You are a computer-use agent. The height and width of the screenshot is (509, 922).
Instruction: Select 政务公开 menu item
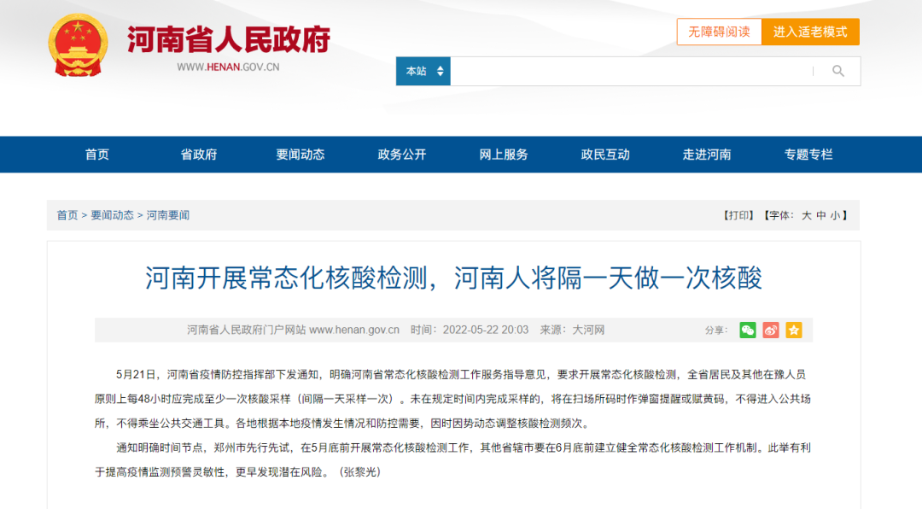click(402, 155)
